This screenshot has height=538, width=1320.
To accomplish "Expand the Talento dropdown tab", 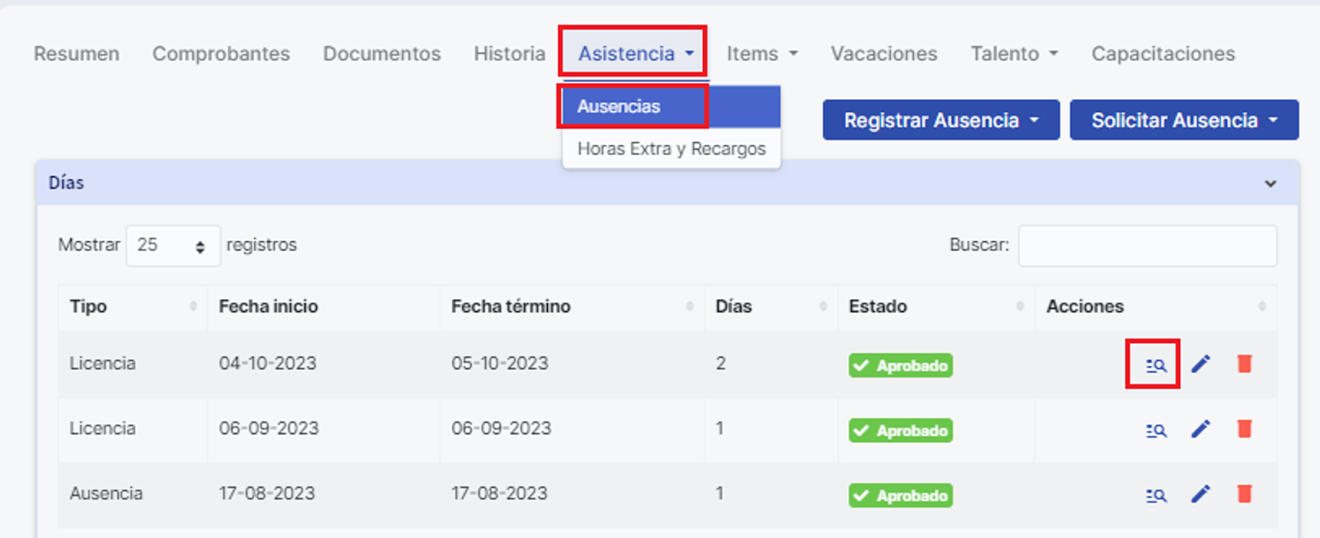I will (1014, 54).
